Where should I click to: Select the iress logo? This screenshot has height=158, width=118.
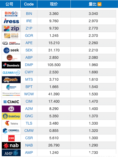pyautogui.click(x=11, y=21)
